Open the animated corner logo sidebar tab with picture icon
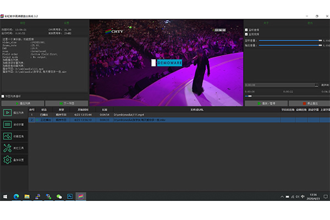The image size is (330, 220). pyautogui.click(x=14, y=136)
